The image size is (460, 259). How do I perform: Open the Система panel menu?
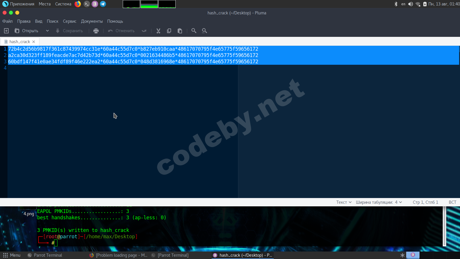(63, 4)
